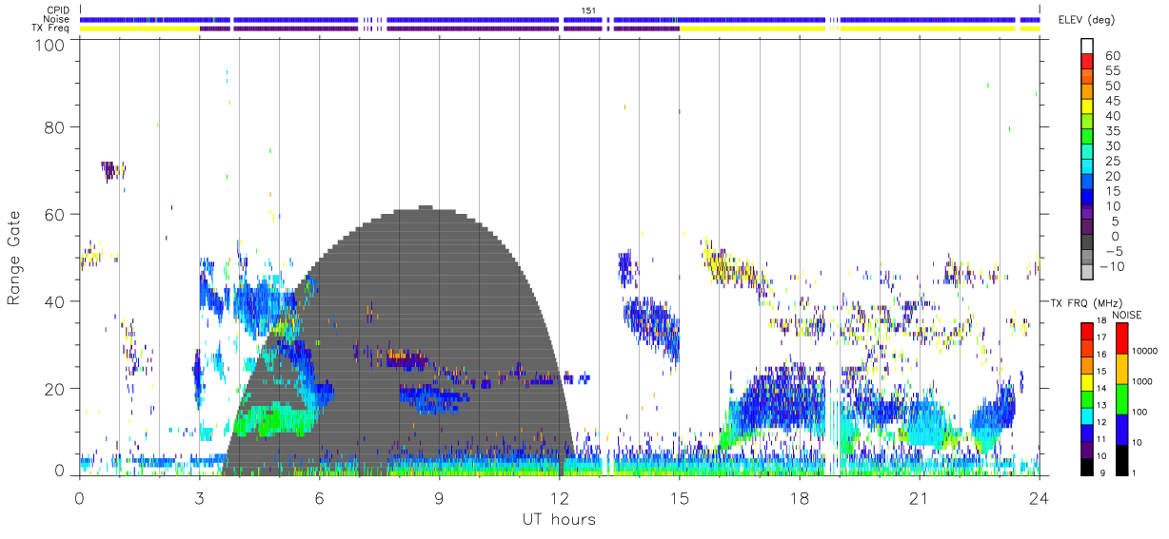The image size is (1169, 539).
Task: Click the x-axis tick label '6'
Action: pos(319,499)
